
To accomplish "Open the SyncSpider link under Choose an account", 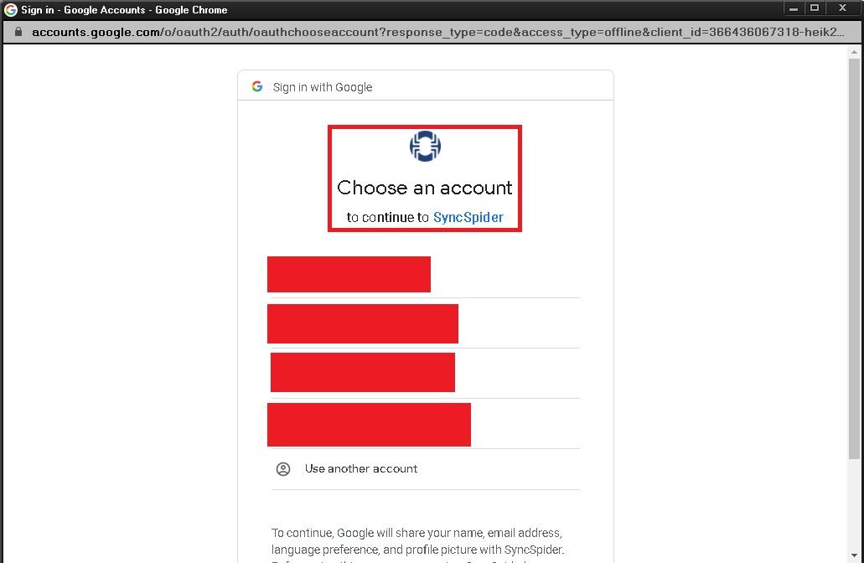I will (468, 218).
